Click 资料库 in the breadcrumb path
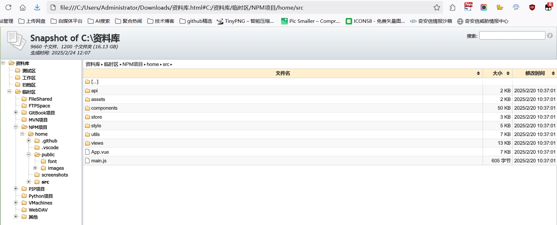 (x=93, y=64)
